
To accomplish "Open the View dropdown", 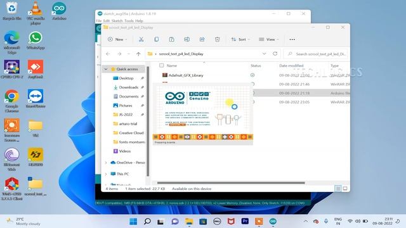I will pyautogui.click(x=269, y=39).
